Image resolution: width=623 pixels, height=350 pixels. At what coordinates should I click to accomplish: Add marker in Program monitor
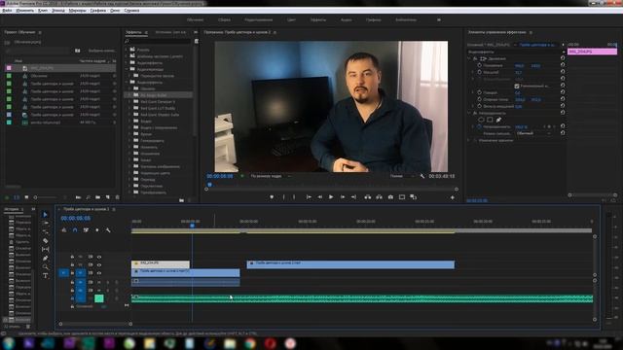[x=272, y=196]
